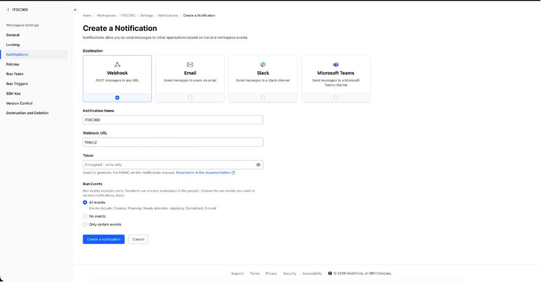Collapse sidebar with double chevron icon

coord(75,10)
